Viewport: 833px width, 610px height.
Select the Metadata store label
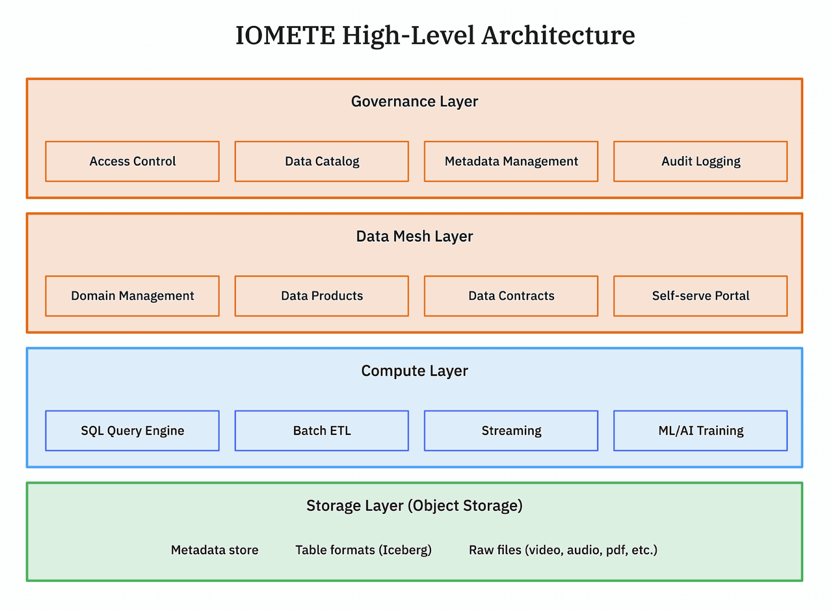tap(214, 550)
